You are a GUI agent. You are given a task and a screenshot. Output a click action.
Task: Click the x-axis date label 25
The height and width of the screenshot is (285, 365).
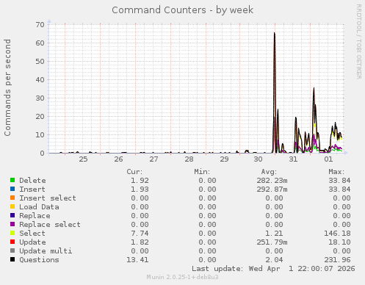pos(83,159)
